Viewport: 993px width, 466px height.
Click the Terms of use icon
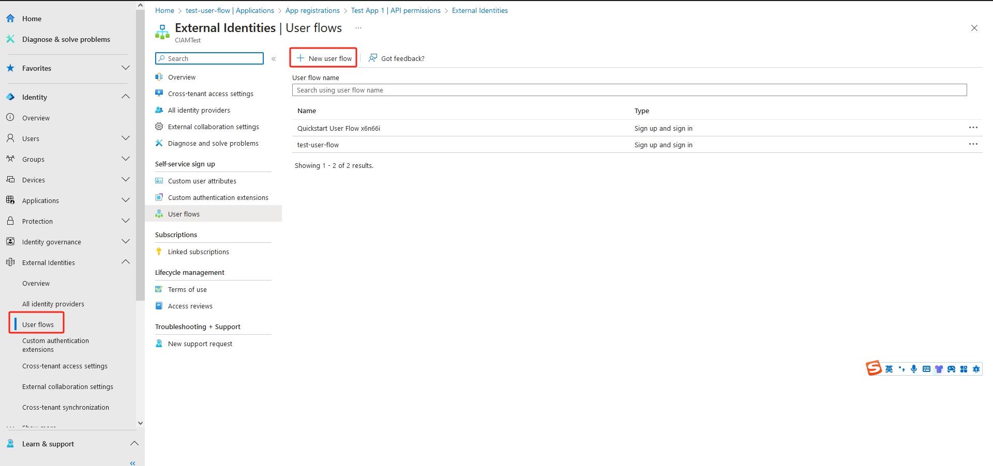(x=159, y=289)
